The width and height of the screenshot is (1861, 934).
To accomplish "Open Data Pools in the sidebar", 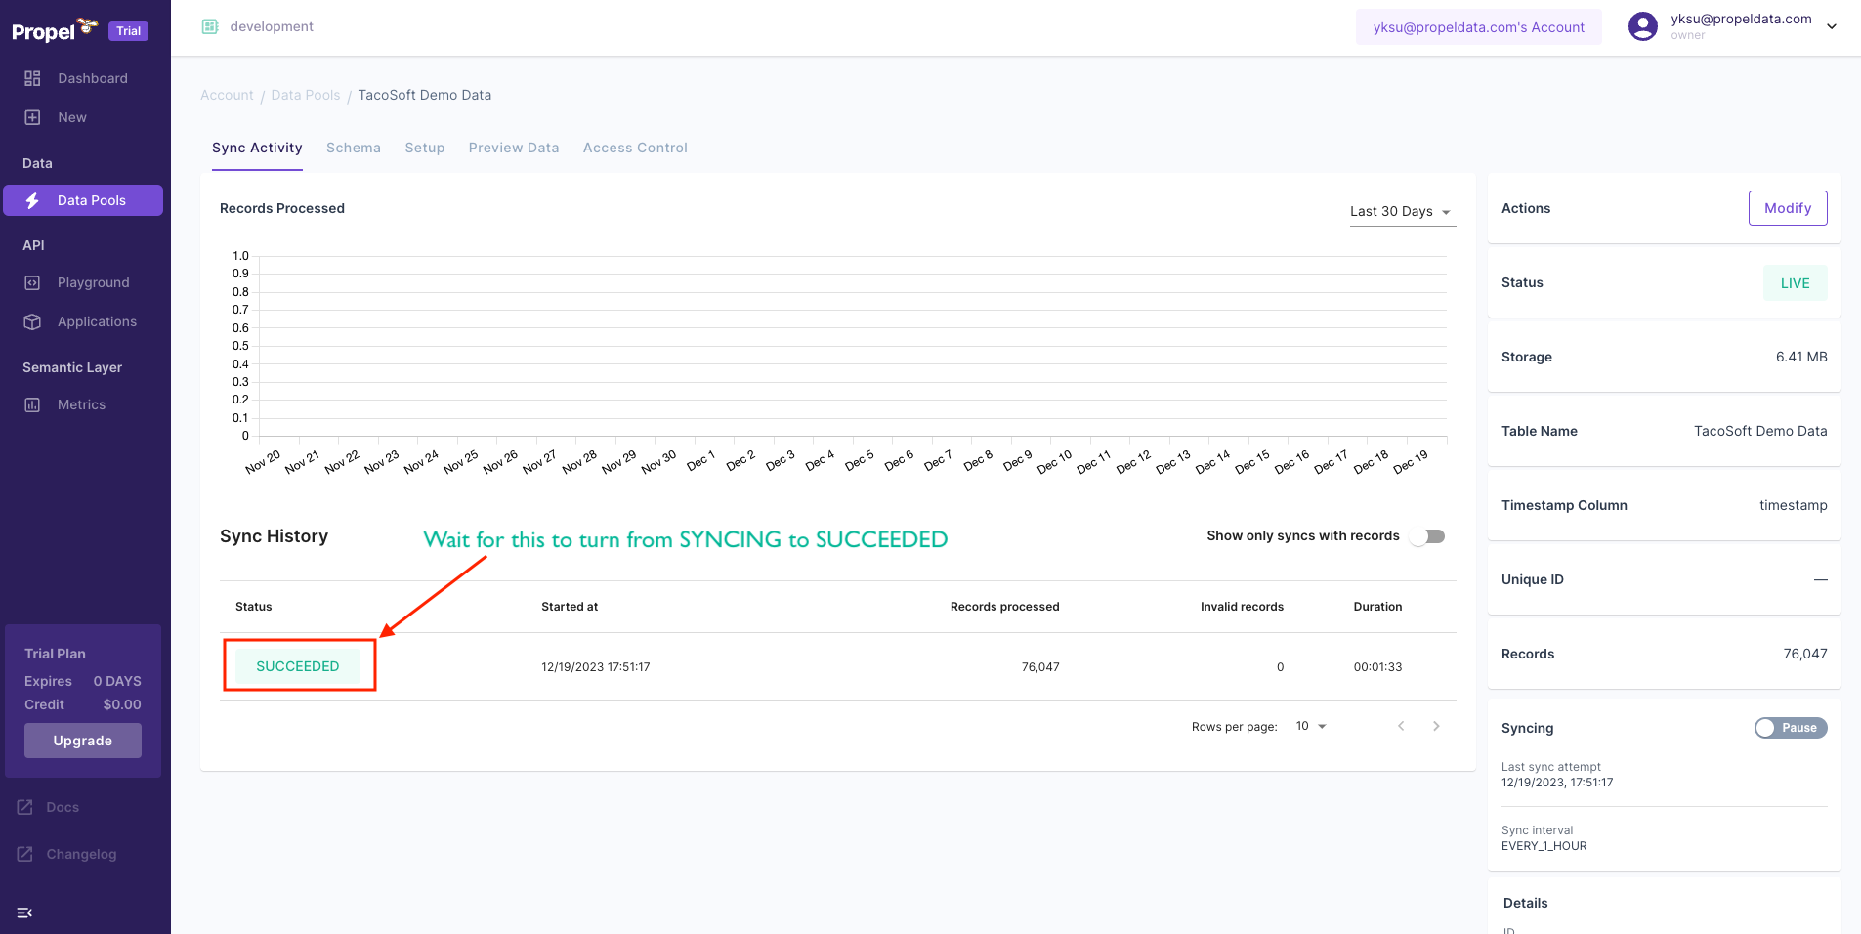I will point(92,199).
